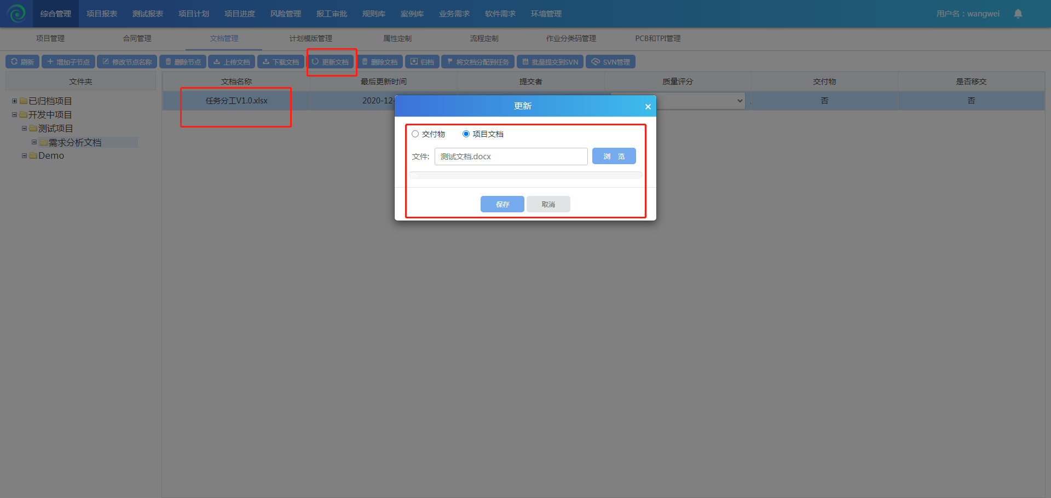Collapse the 测试项目 tree node
Screen dimensions: 1051x498
tap(24, 129)
